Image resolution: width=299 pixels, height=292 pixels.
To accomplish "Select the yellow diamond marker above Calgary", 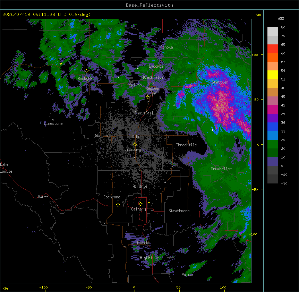I will point(140,204).
